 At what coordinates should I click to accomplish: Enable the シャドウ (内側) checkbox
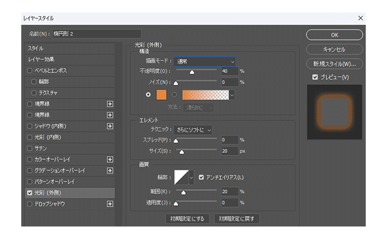pos(29,126)
